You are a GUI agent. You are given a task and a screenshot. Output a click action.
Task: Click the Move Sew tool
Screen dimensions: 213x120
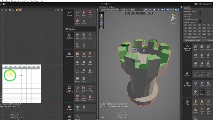point(84,89)
